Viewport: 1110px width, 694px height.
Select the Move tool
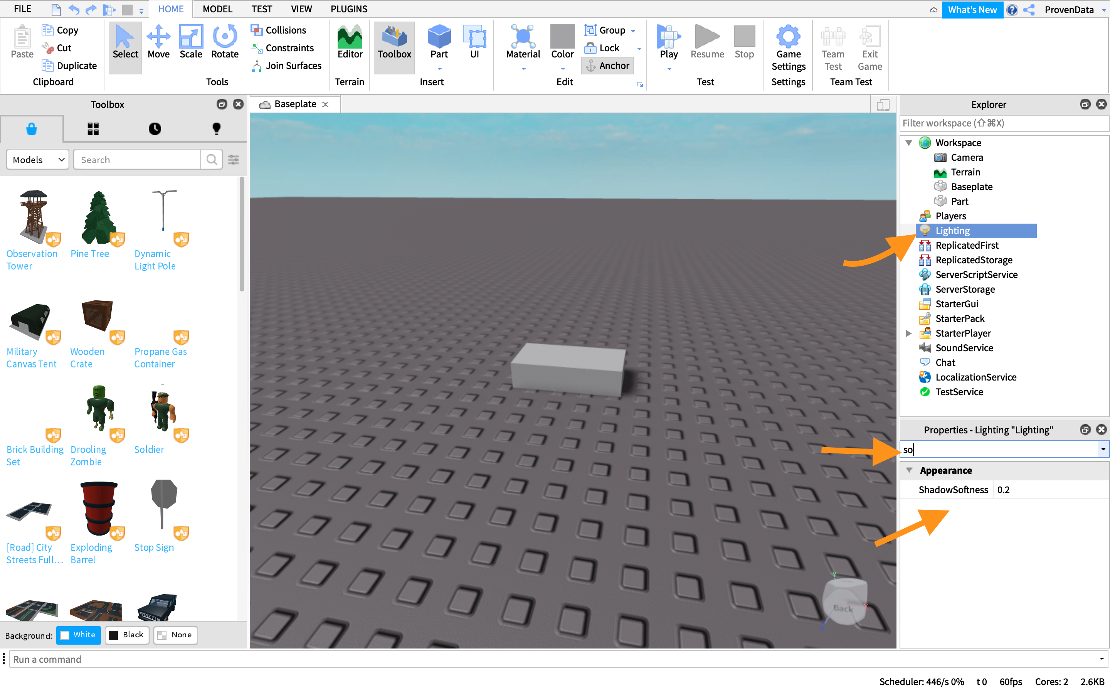point(159,42)
